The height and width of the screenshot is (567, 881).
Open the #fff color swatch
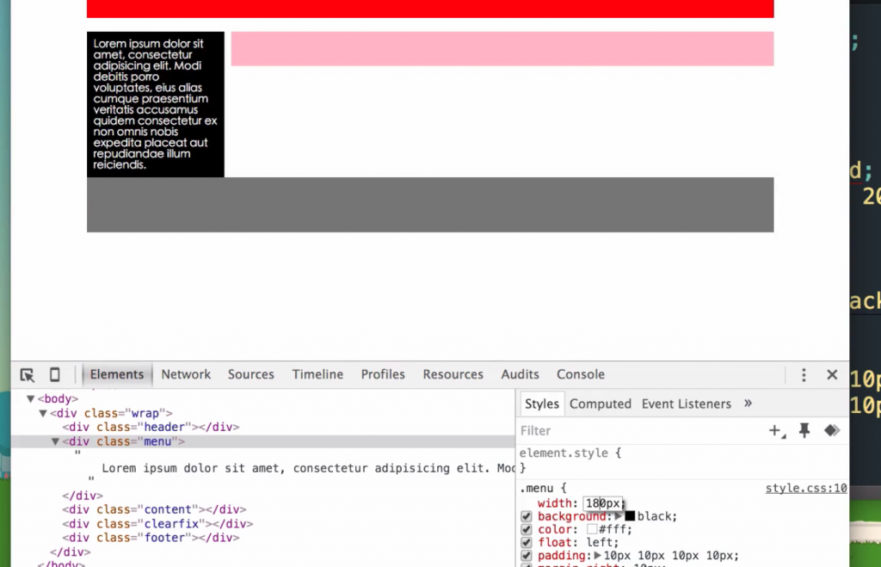[592, 529]
